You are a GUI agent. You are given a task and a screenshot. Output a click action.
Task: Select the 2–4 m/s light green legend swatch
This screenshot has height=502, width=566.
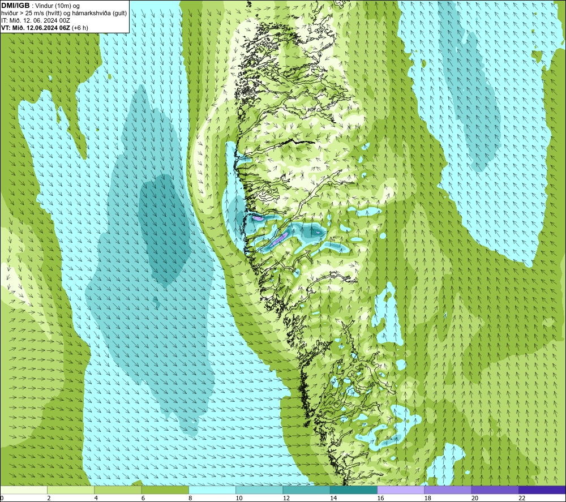tap(71, 490)
